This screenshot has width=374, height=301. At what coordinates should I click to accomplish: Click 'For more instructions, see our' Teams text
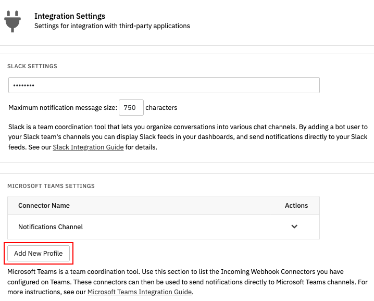(47, 292)
